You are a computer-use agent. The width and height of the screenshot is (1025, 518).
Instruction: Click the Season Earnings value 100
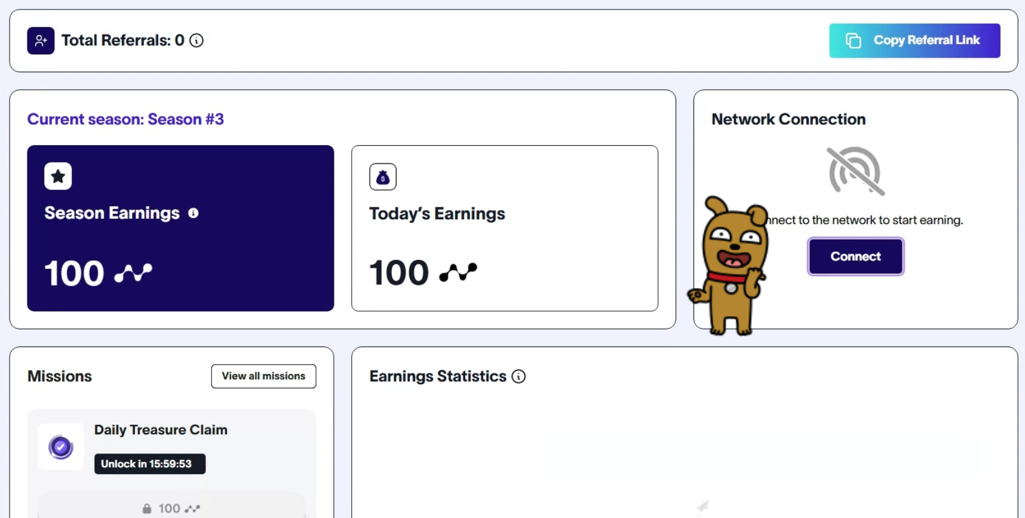(x=75, y=274)
